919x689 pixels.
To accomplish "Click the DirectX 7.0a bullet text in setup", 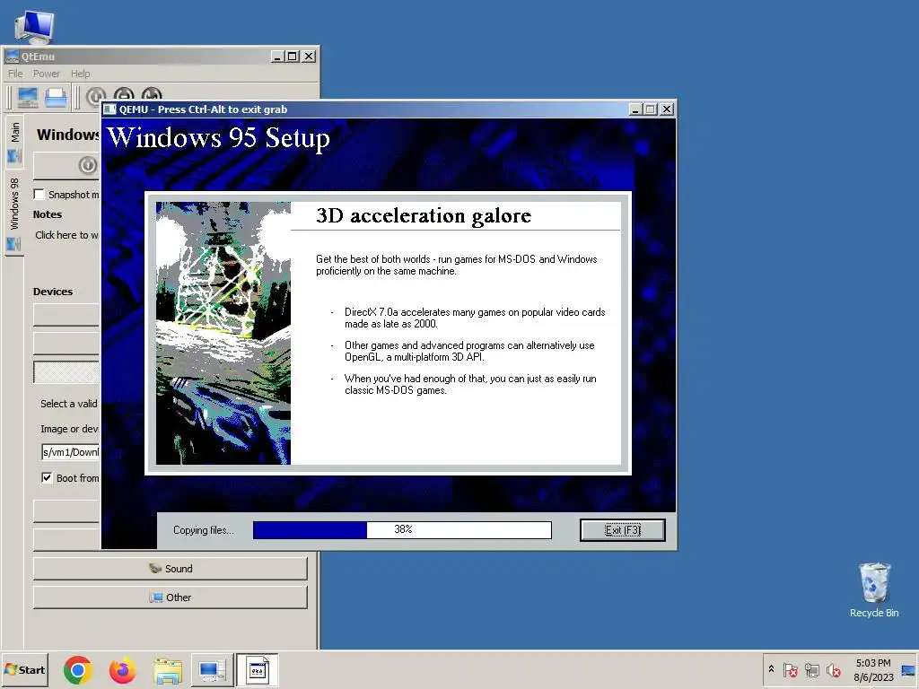I will click(475, 318).
